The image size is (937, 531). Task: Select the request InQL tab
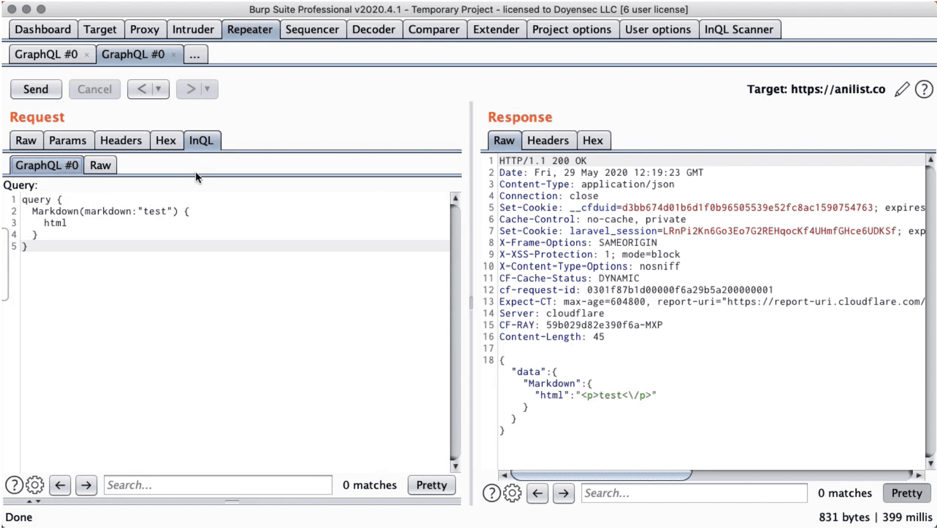click(x=201, y=141)
